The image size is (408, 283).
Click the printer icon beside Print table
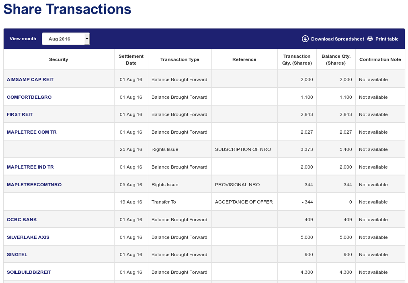point(370,39)
